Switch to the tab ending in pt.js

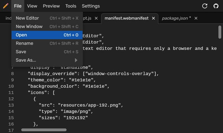click(x=87, y=18)
